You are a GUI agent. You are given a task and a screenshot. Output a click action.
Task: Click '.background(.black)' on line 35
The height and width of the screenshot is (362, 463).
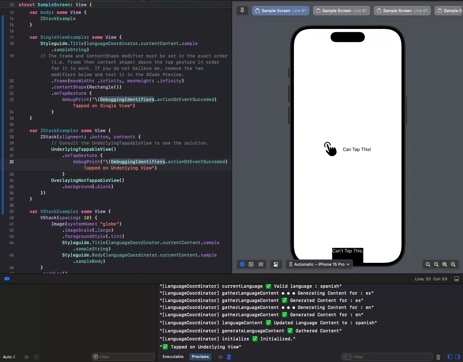pos(87,187)
